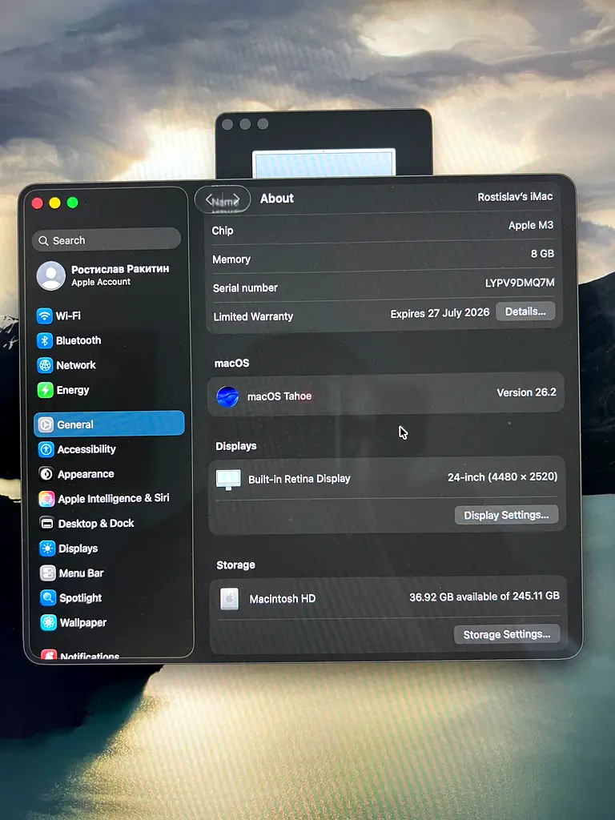The height and width of the screenshot is (820, 615).
Task: Select the Network globe icon
Action: coord(45,365)
